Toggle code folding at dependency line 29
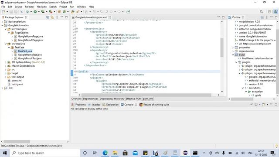The height and width of the screenshot is (157, 279). 77,50
